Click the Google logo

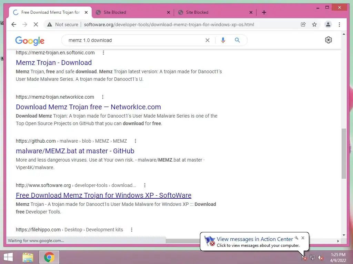[x=30, y=41]
